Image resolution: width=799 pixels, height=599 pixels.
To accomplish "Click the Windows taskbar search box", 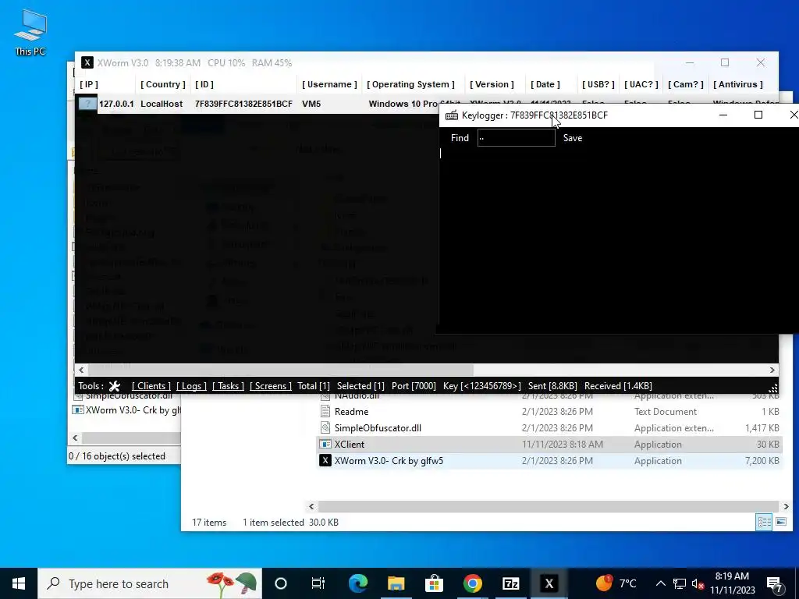I will tap(150, 583).
